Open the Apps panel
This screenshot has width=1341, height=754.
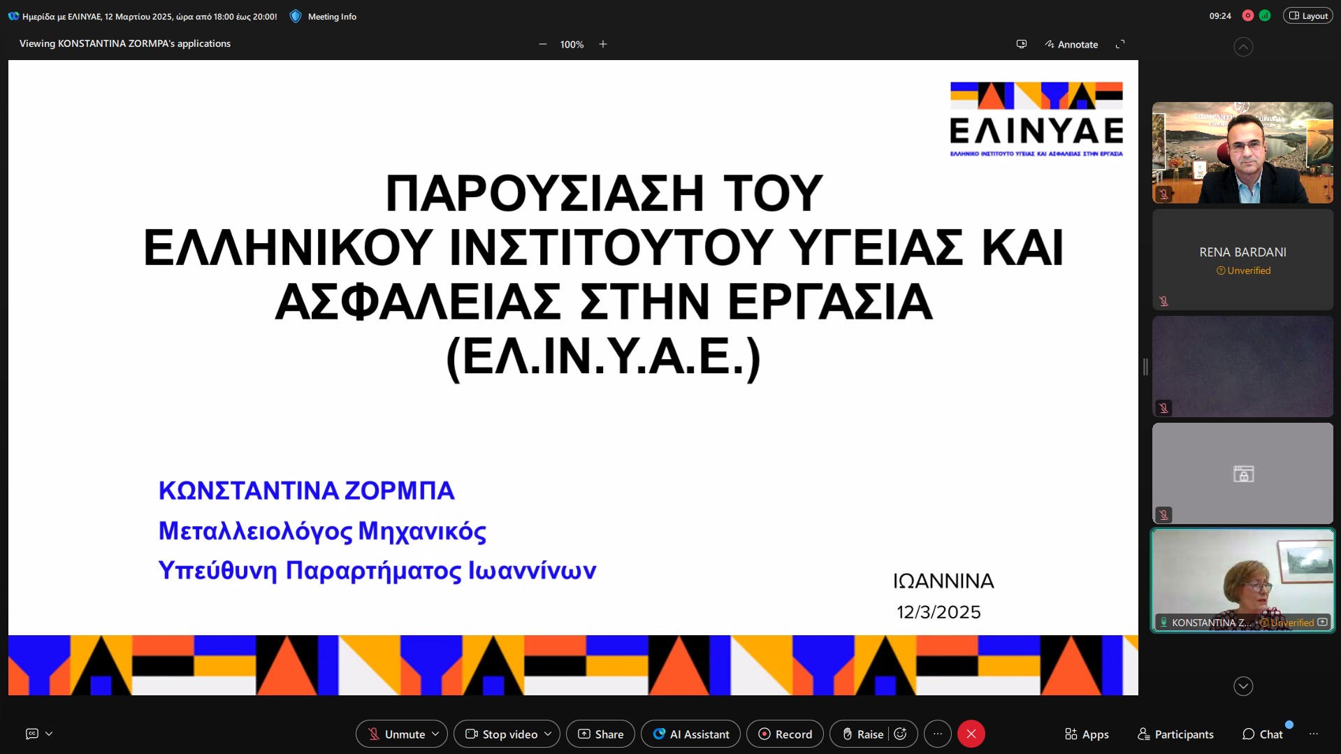pos(1087,734)
